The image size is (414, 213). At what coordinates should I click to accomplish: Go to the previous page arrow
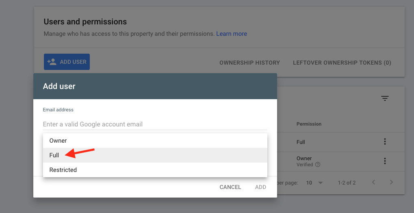(373, 183)
